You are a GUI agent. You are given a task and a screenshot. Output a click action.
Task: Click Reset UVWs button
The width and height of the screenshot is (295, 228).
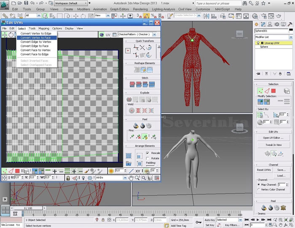pyautogui.click(x=264, y=170)
